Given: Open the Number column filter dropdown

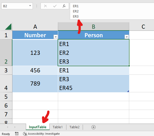Looking at the screenshot, I should tap(56, 37).
